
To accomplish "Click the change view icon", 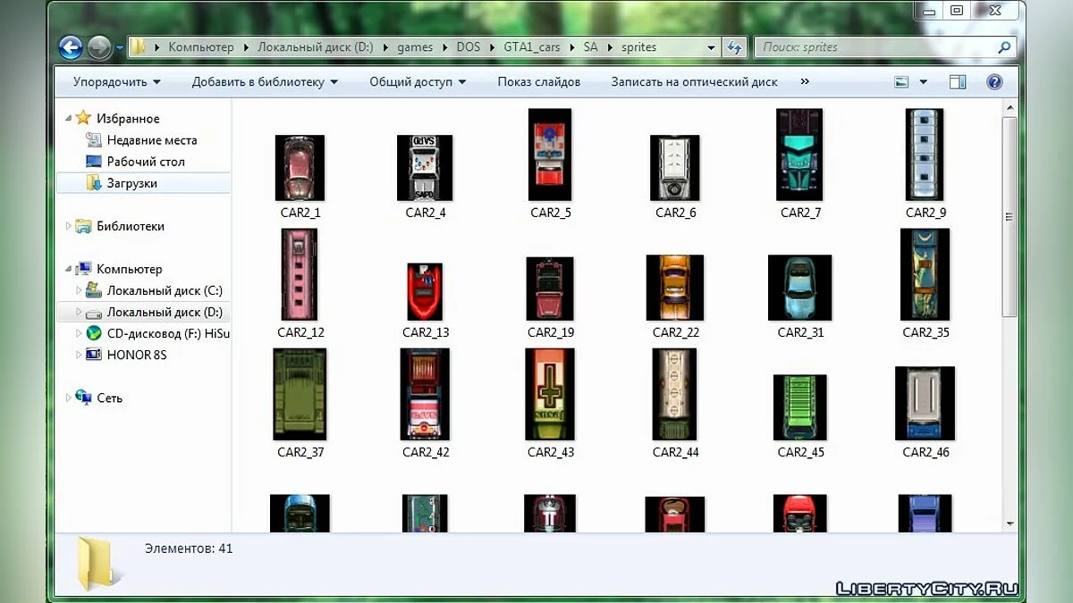I will pos(901,81).
